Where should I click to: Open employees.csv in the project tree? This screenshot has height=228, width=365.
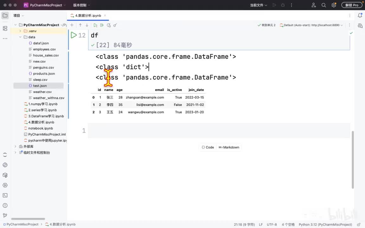coord(44,49)
